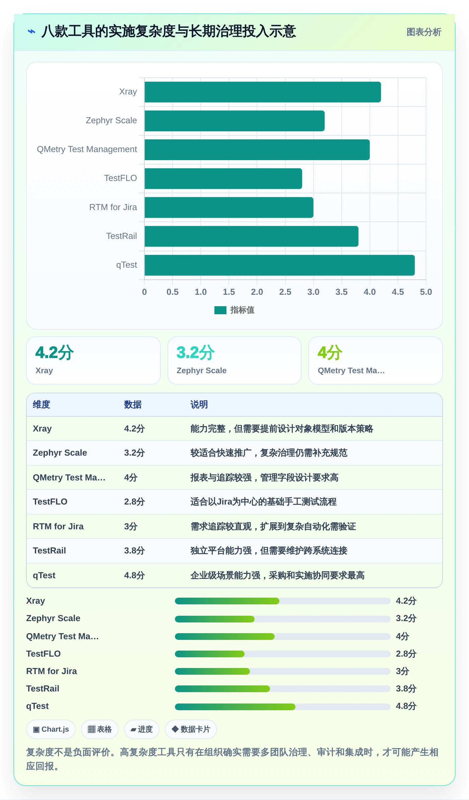469x800 pixels.
Task: Click the TestRail bar in the chart
Action: (251, 236)
